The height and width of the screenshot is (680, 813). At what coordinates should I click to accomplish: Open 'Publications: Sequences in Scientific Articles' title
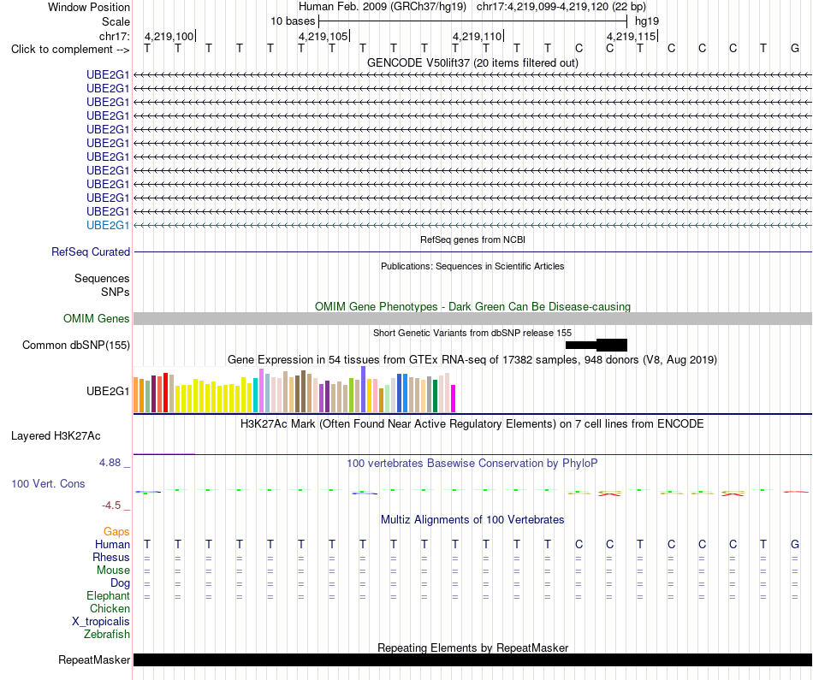(472, 266)
